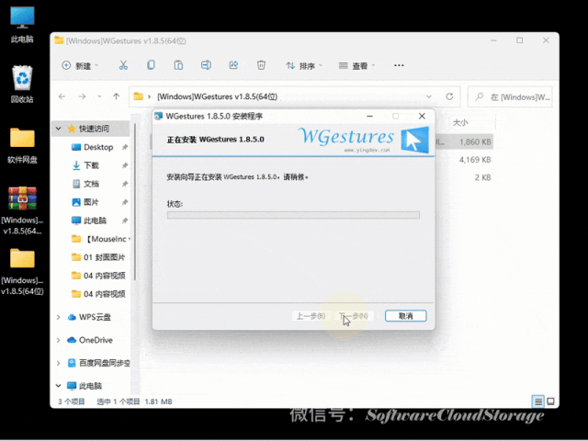Open recent locations chevron beside forward arrow
Viewport: 588px width, 441px height.
[x=99, y=96]
